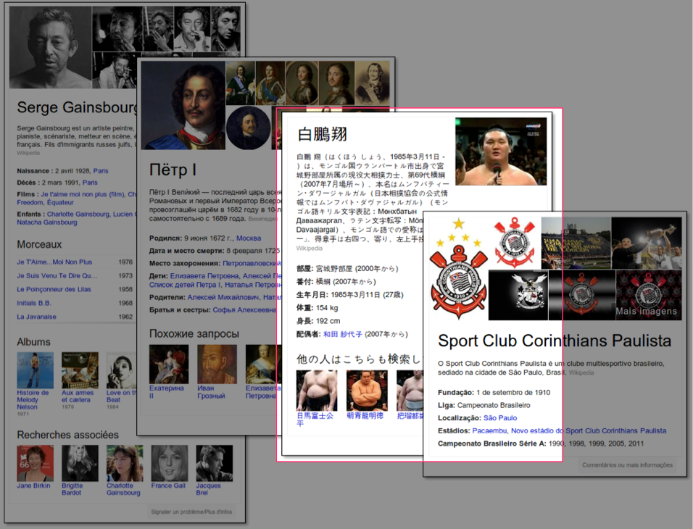This screenshot has height=529, width=693.
Task: Open the 日馬富士公平 related photo
Action: (317, 391)
